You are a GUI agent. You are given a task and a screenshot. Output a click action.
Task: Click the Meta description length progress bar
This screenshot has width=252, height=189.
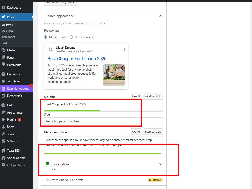tap(104, 154)
